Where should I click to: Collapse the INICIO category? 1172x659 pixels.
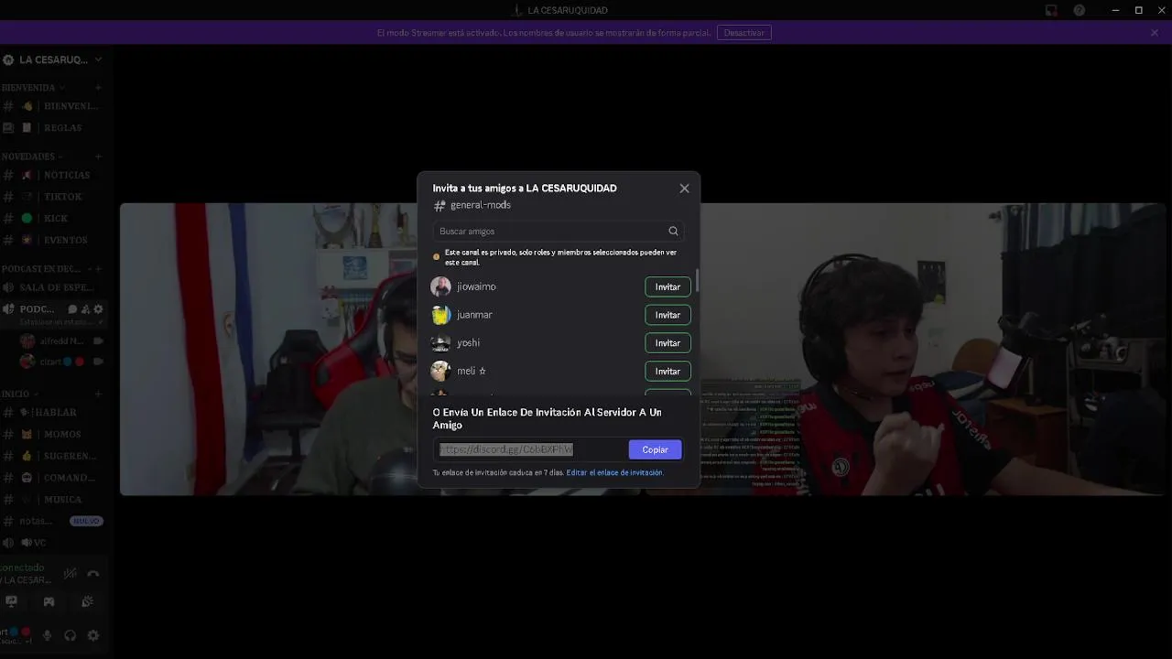pyautogui.click(x=18, y=394)
